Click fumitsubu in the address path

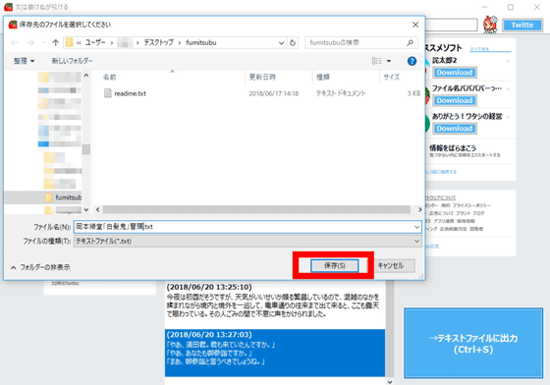click(x=201, y=43)
